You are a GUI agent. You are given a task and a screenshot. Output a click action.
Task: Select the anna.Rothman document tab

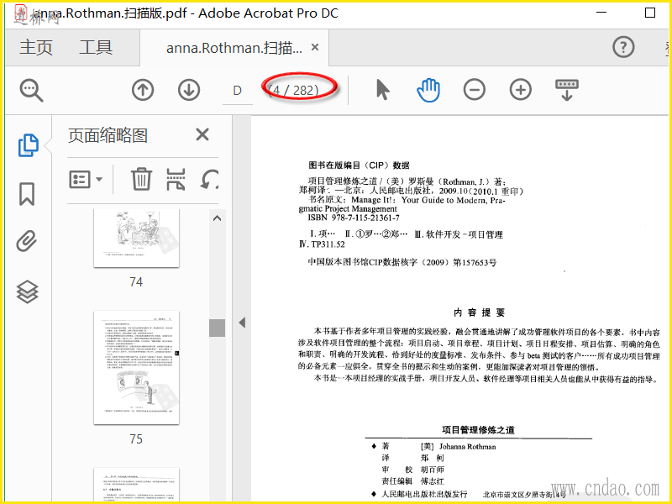pyautogui.click(x=234, y=48)
